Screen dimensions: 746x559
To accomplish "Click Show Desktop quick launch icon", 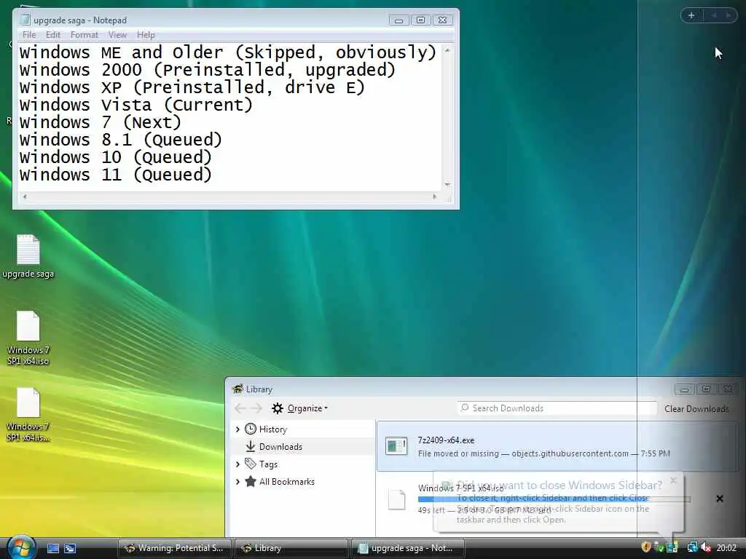I will point(53,548).
